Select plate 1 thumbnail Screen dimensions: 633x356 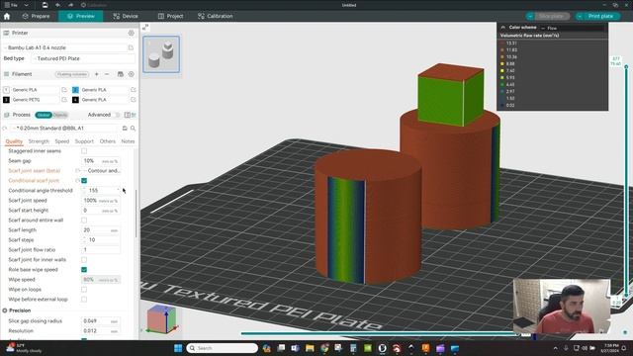(161, 54)
